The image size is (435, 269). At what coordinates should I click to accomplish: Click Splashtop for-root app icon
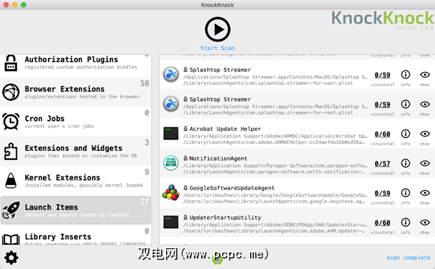pyautogui.click(x=171, y=104)
